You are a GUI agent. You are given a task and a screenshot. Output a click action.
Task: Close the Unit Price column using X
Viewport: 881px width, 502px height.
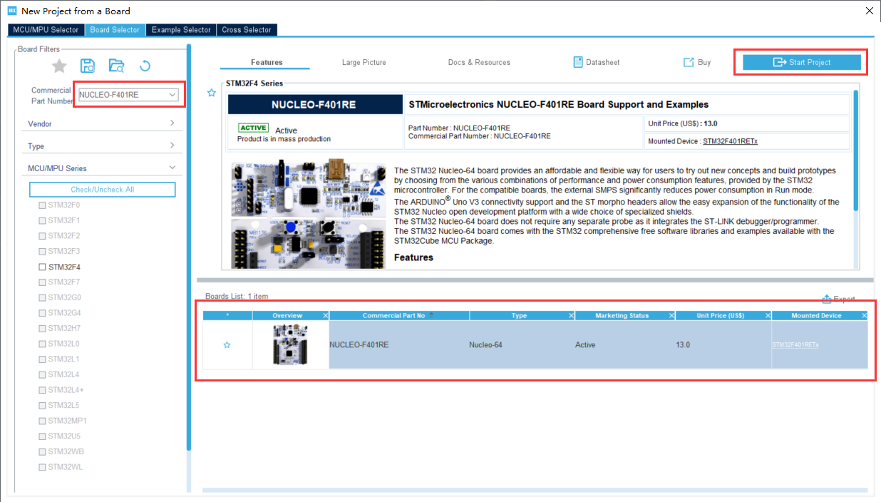(x=768, y=315)
